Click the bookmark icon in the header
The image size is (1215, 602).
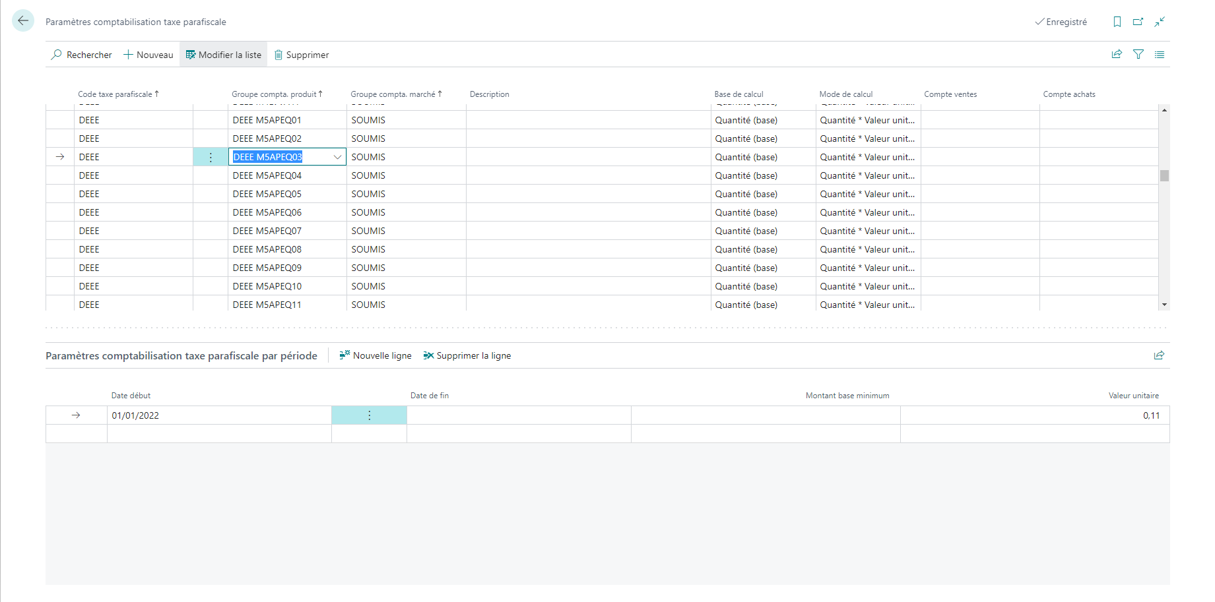coord(1117,22)
